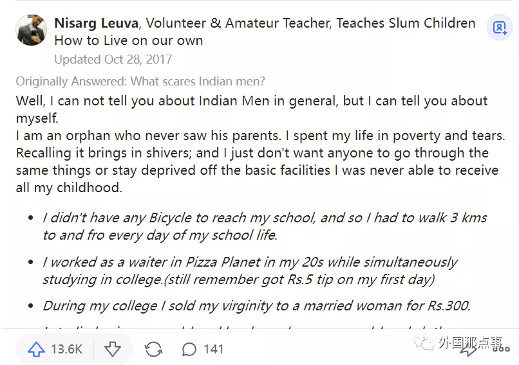
Task: Click the "Volunteer & Amateur Teacher" credential text
Action: tap(238, 24)
